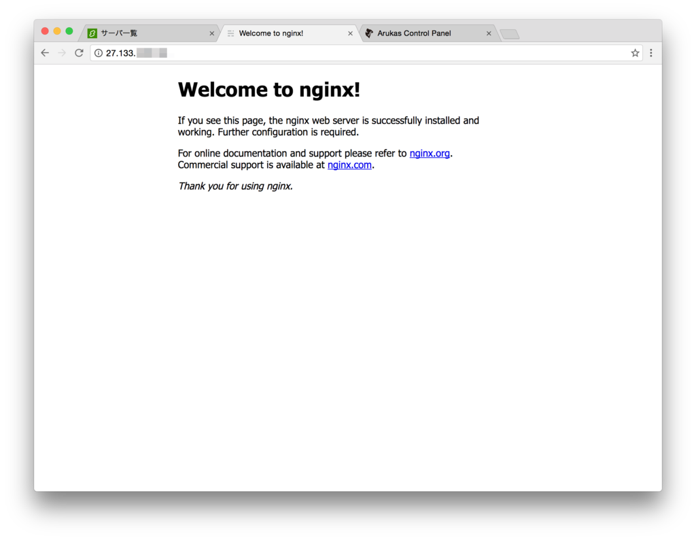696x540 pixels.
Task: Select the Welcome to nginx! tab
Action: point(290,33)
